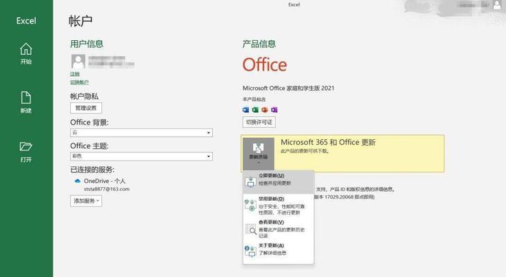Click the 关于更新 info icon in menu

(251, 251)
